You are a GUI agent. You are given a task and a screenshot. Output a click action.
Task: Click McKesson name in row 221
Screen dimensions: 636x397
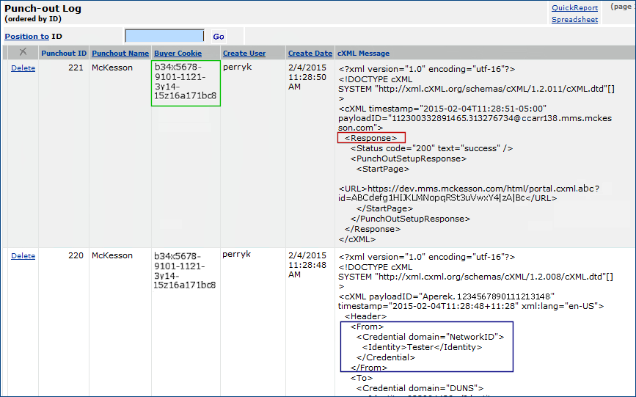pos(112,68)
